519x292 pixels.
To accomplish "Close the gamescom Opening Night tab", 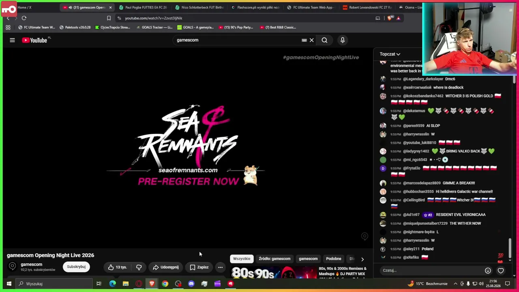I will point(110,7).
